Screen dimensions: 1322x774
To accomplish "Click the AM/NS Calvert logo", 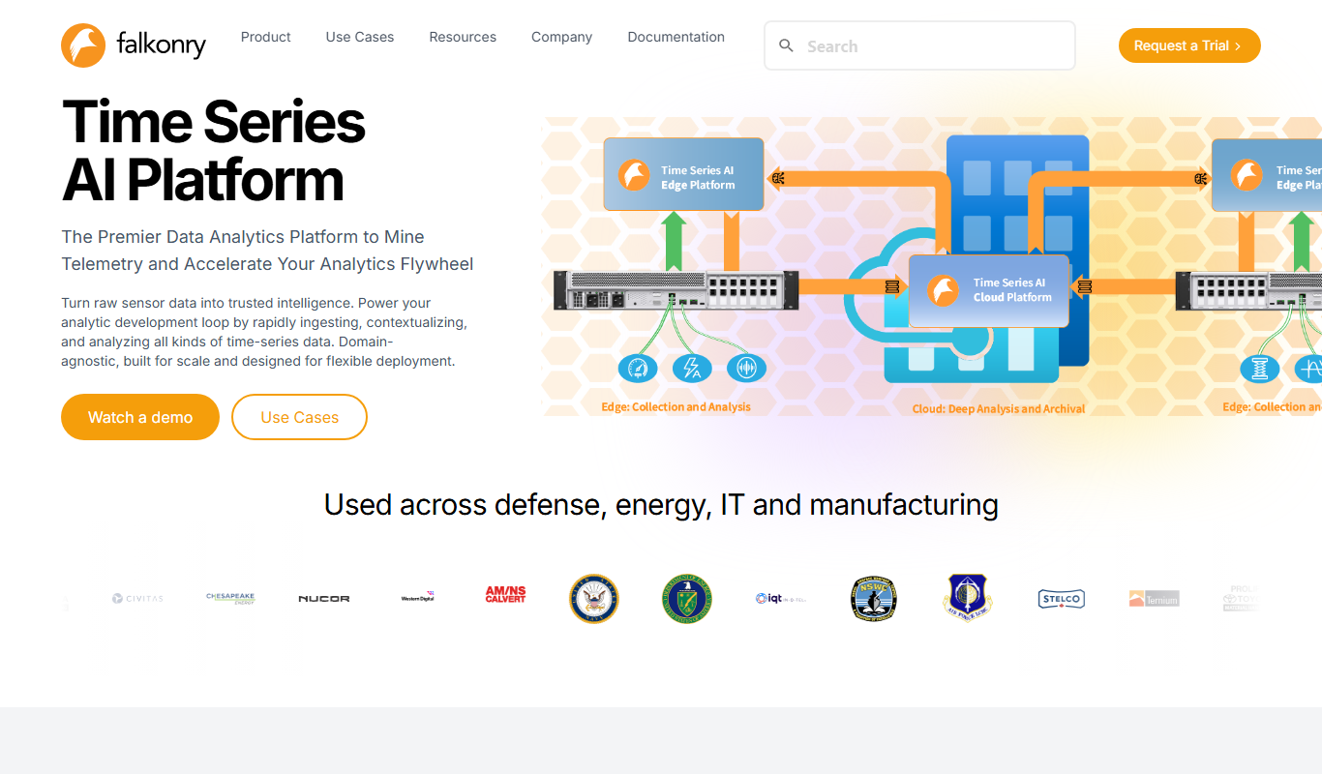I will 505,594.
